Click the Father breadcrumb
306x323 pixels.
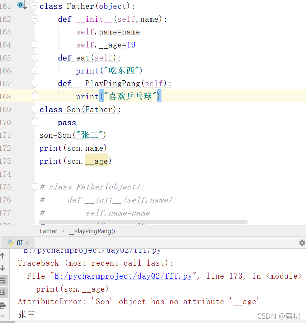[x=48, y=231]
